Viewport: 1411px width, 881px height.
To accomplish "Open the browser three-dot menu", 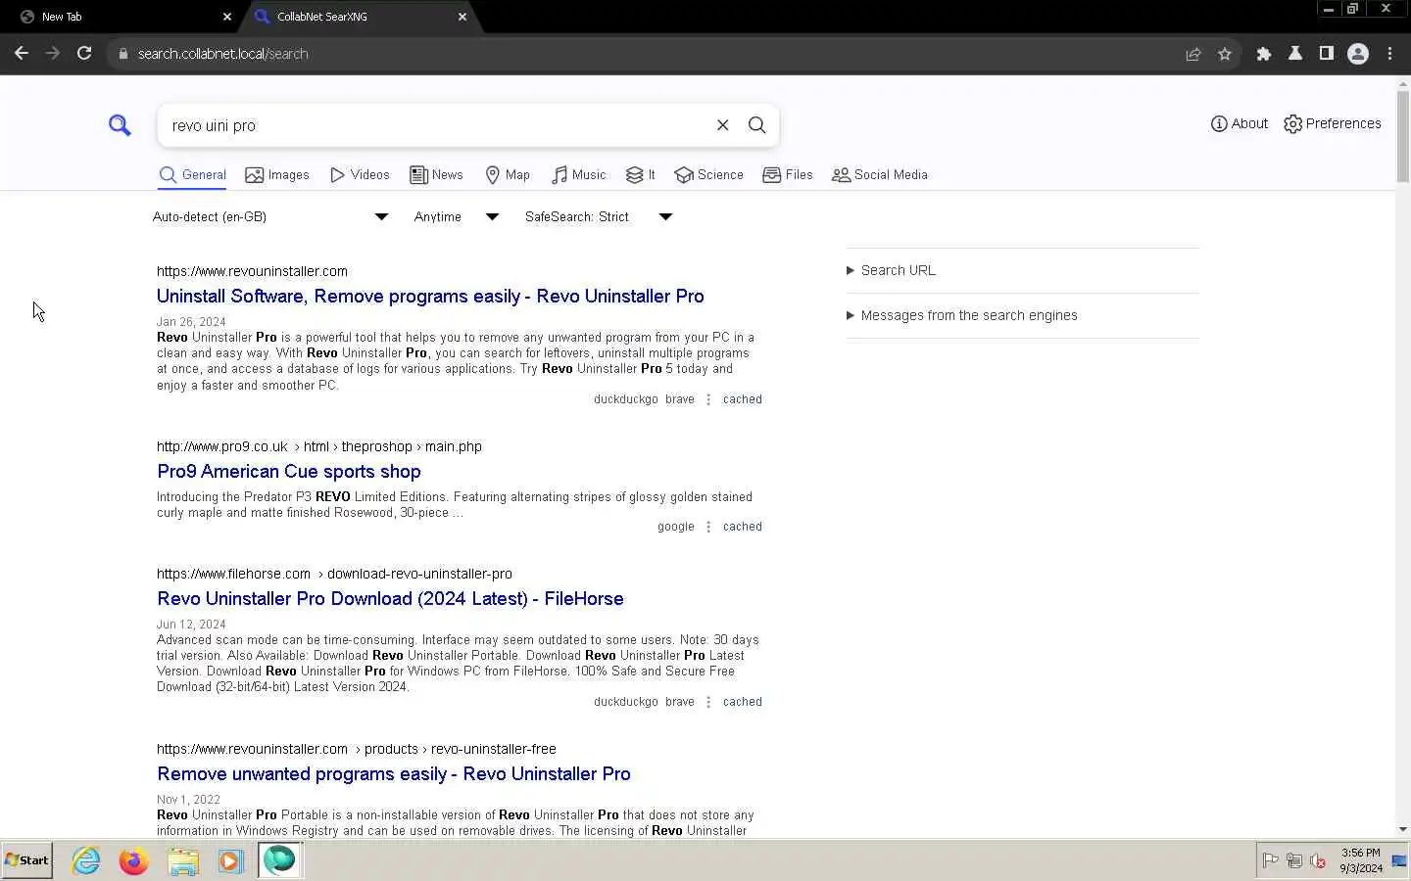I will (1389, 54).
